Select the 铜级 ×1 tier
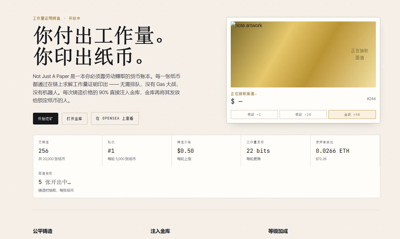The width and height of the screenshot is (400, 239). click(254, 114)
